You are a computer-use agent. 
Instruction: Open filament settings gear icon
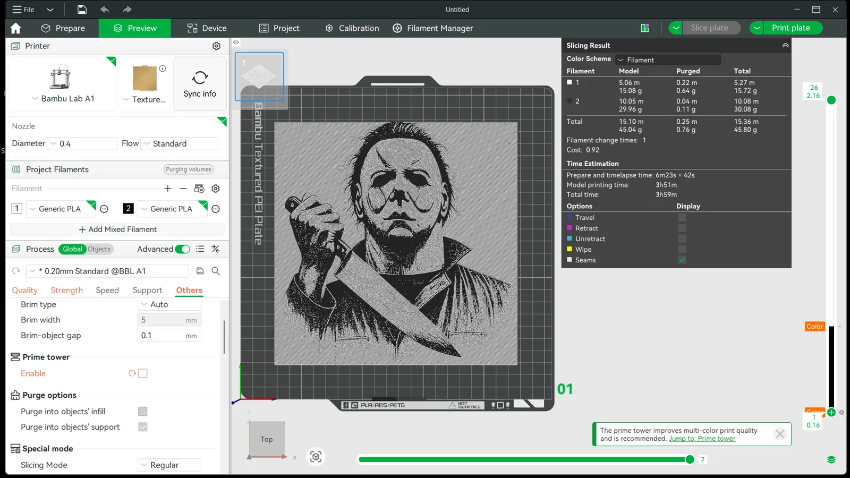216,189
